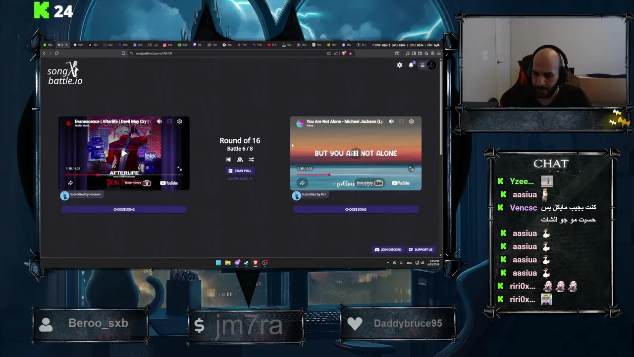Click Hossam submitter avatar

[x=64, y=195]
